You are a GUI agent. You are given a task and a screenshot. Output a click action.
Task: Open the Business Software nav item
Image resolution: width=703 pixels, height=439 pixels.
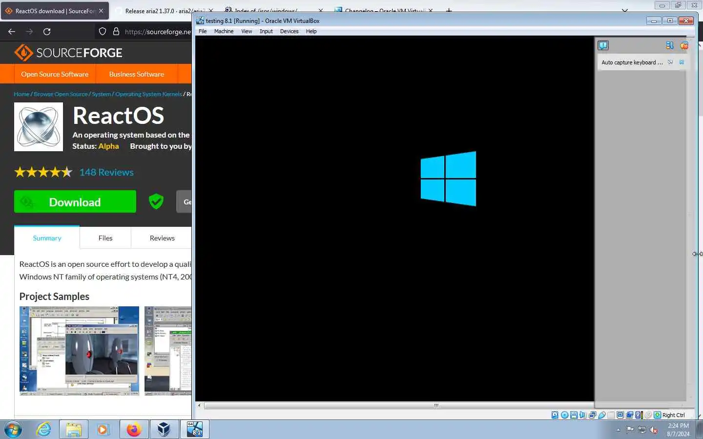137,74
